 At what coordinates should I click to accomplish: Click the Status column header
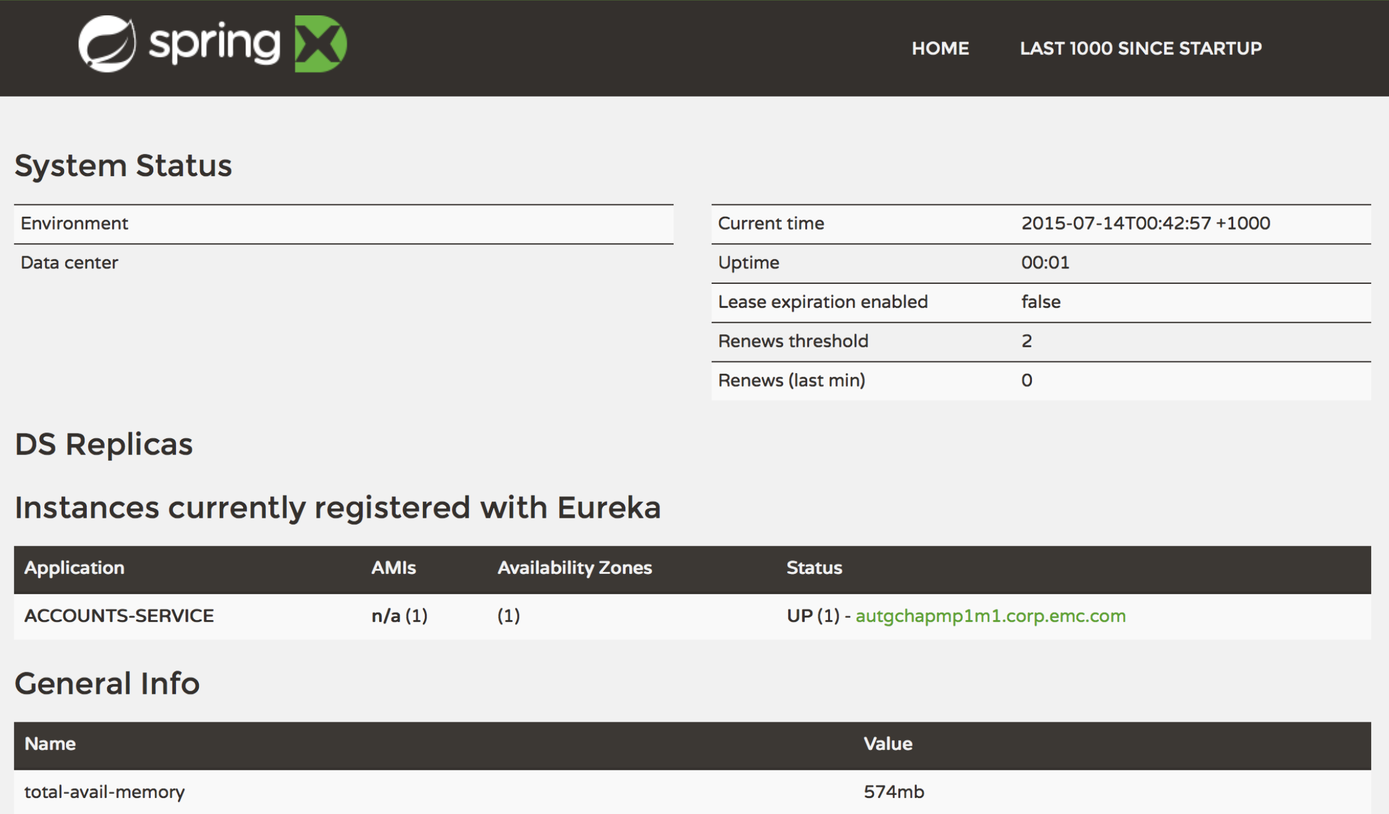click(x=814, y=568)
